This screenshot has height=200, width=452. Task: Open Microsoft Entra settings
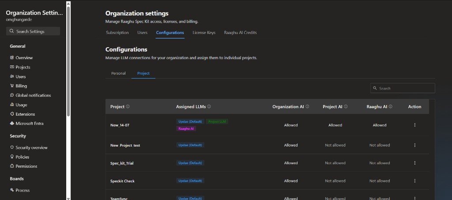click(30, 124)
